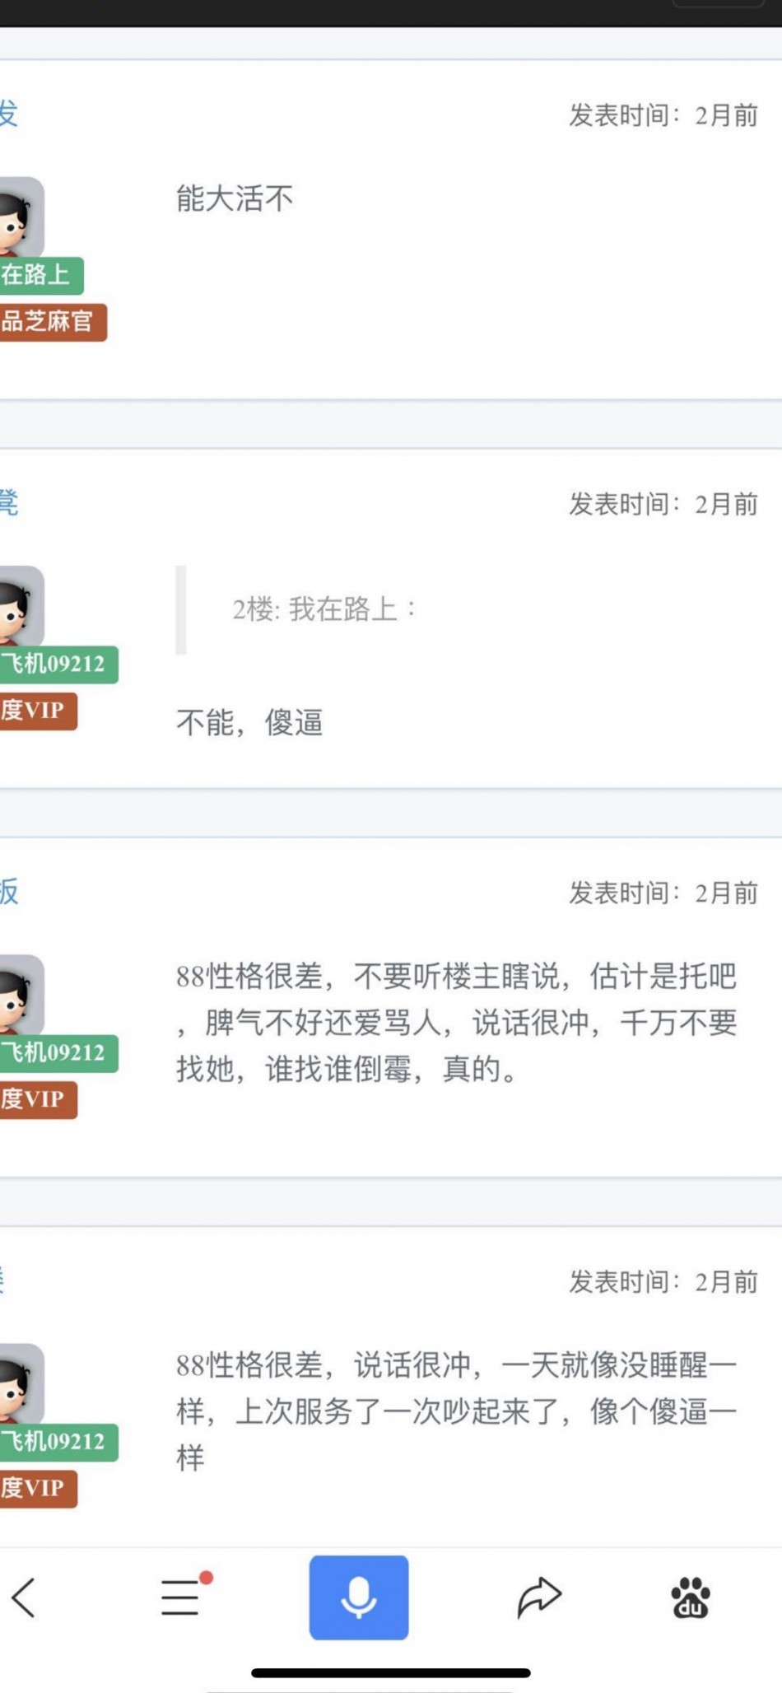
Task: Tap the blue microphone voice button
Action: [x=359, y=1597]
